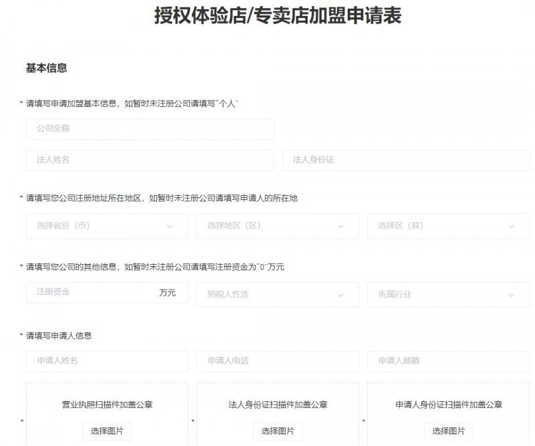Focus the 申请人电话 field
The height and width of the screenshot is (446, 535).
coord(278,361)
